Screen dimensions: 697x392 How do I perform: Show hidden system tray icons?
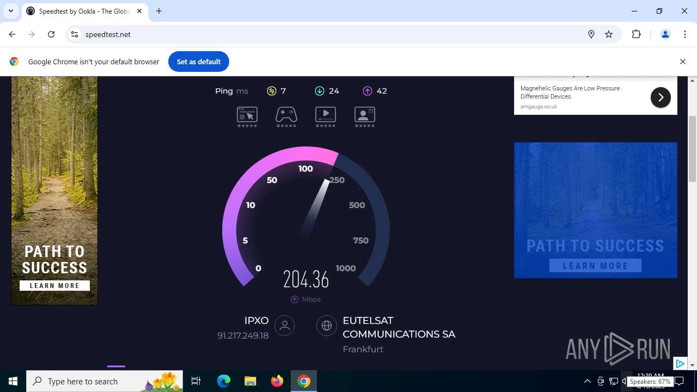(588, 381)
